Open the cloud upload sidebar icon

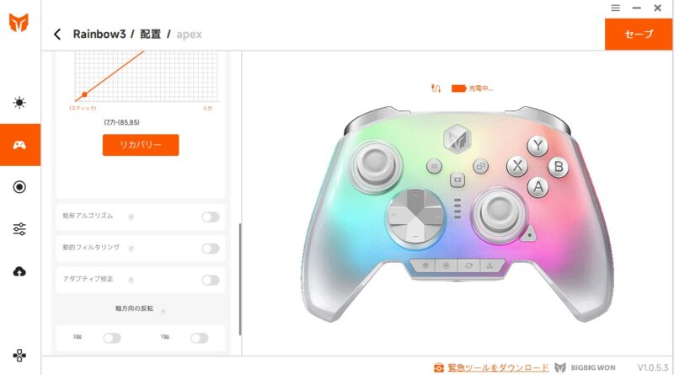click(x=19, y=271)
